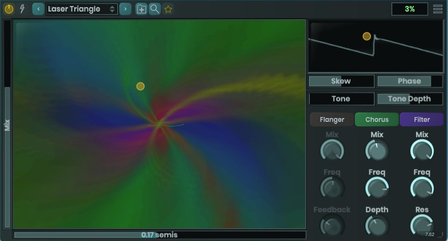The height and width of the screenshot is (241, 448).
Task: Click the Skew slider
Action: point(341,81)
